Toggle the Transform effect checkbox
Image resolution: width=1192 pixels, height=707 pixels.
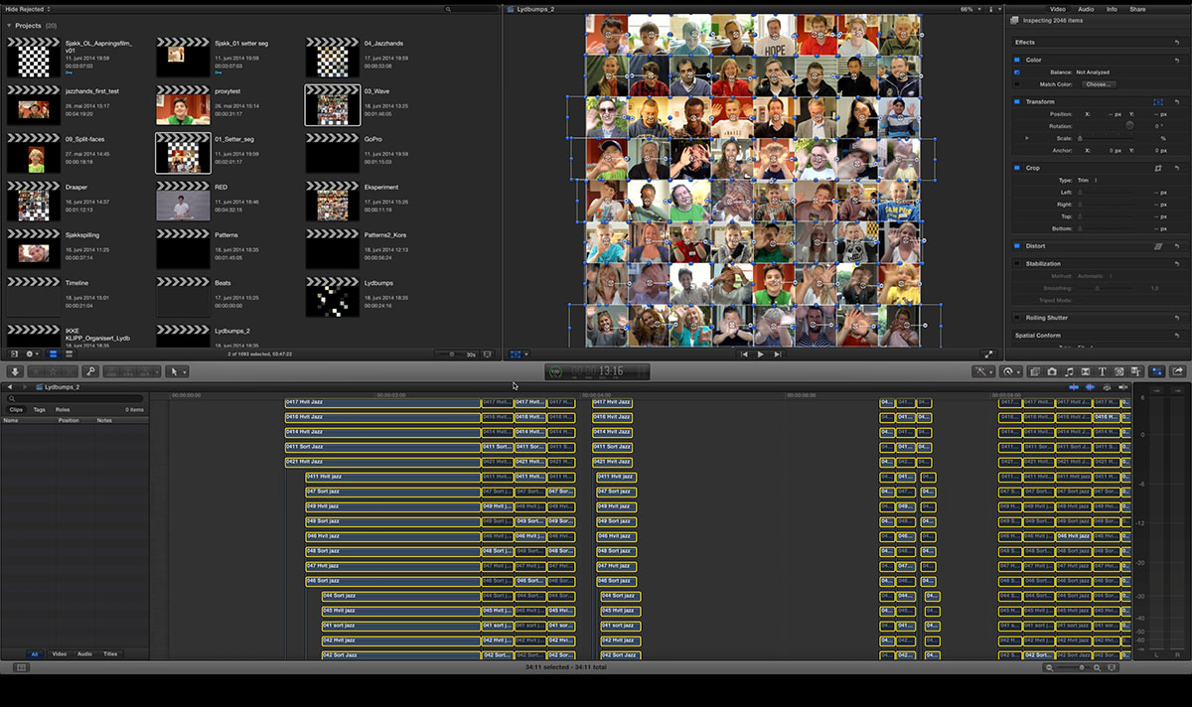pyautogui.click(x=1017, y=101)
